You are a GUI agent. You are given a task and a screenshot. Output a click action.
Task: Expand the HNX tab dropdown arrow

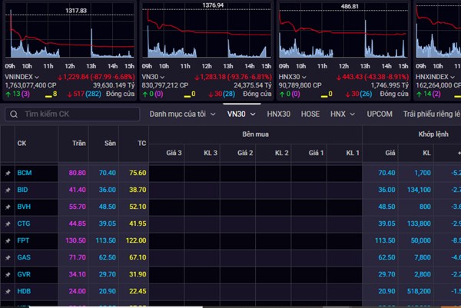pyautogui.click(x=353, y=114)
